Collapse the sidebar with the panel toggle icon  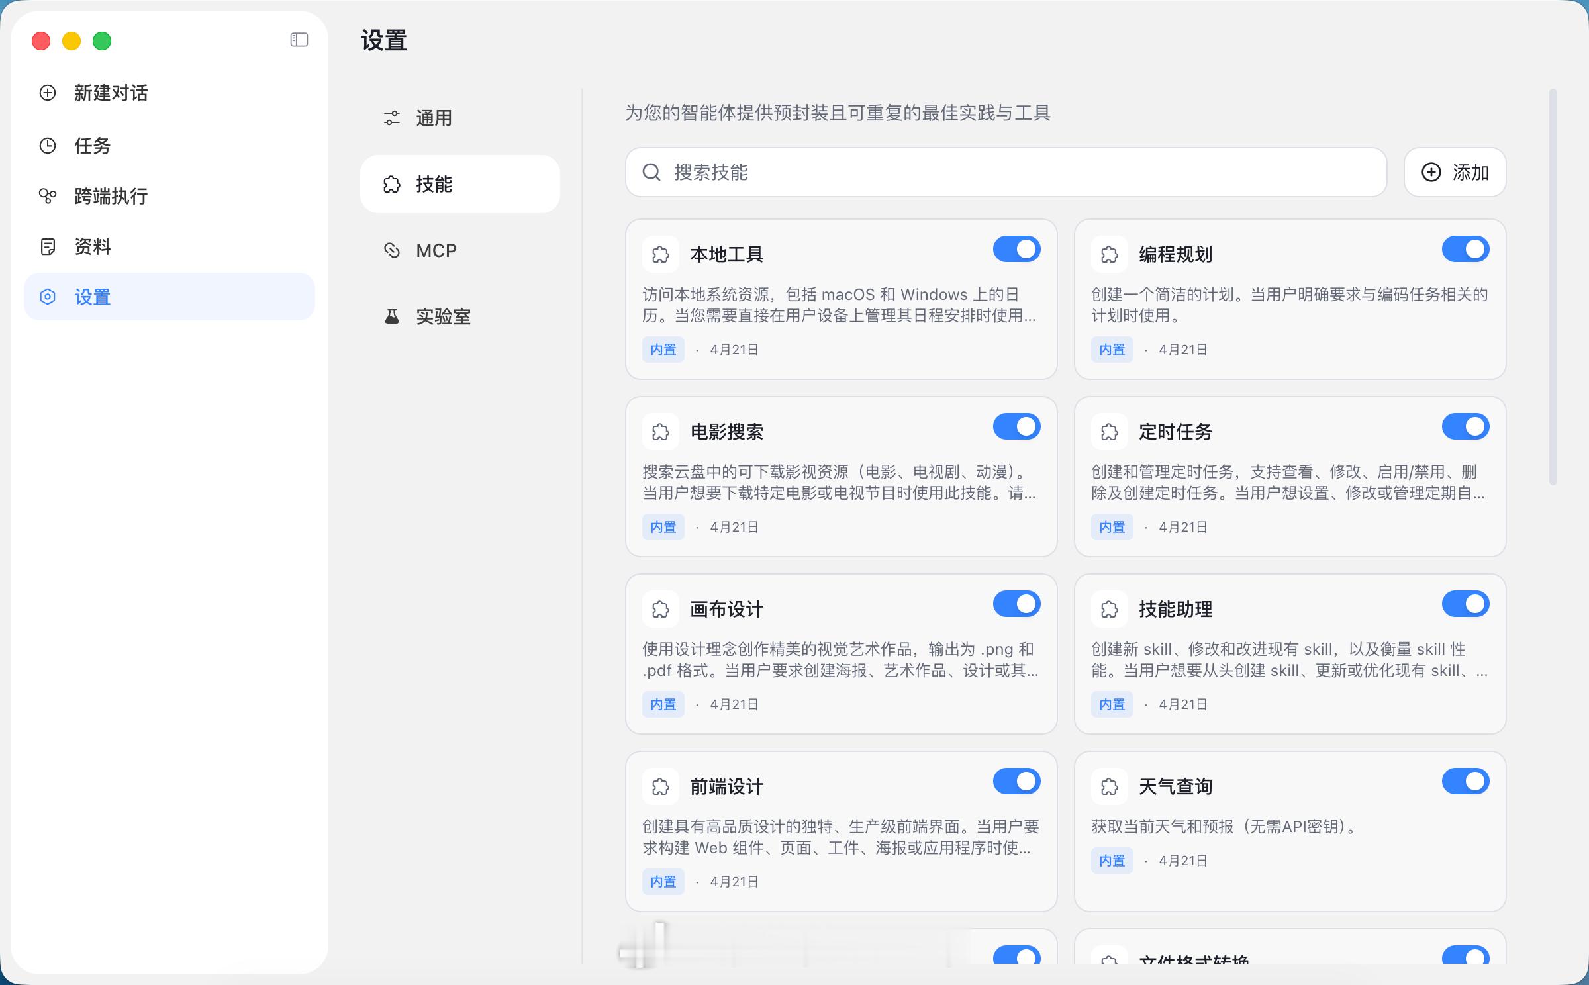298,40
